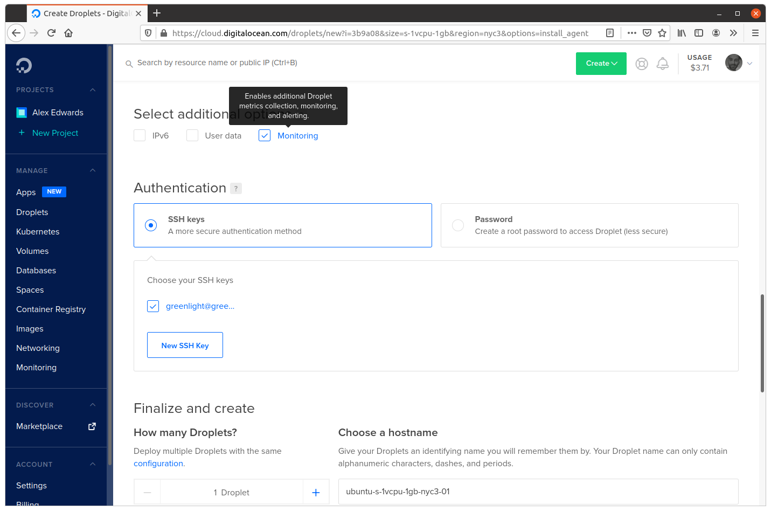Click the plus icon to add a Droplet

(316, 492)
